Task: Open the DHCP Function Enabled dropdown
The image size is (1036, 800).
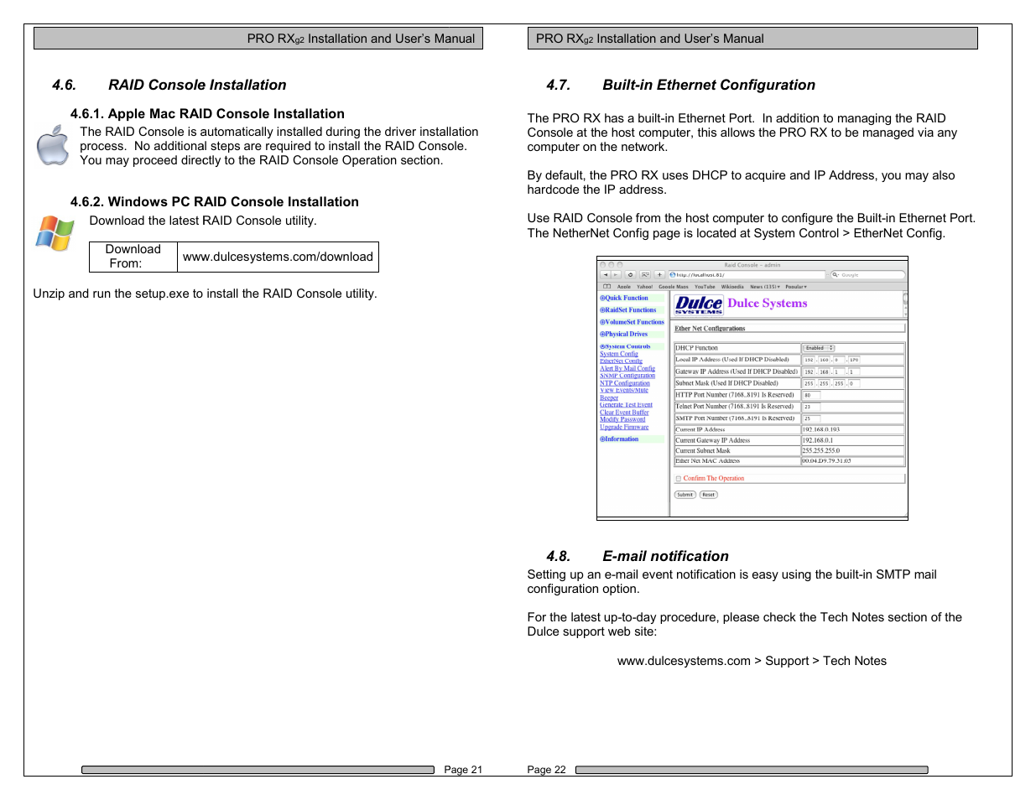Action: pyautogui.click(x=819, y=348)
